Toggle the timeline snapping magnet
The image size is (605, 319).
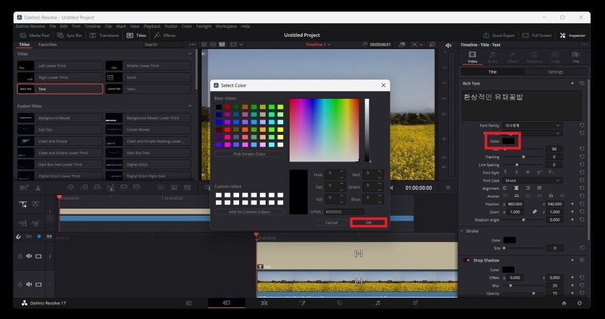click(19, 236)
